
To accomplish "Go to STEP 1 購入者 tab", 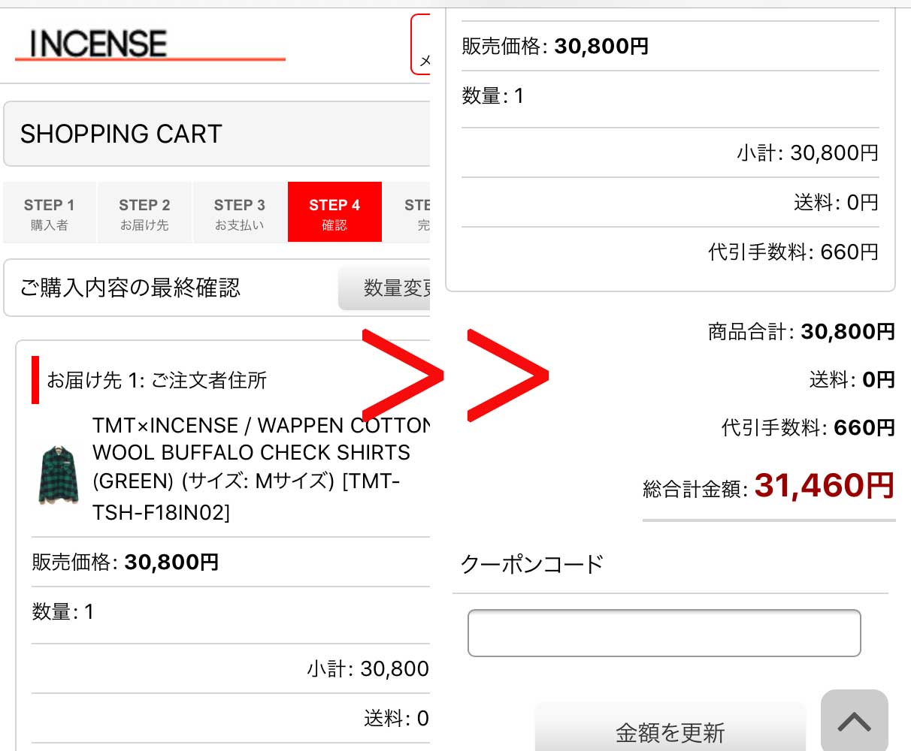I will pyautogui.click(x=50, y=213).
